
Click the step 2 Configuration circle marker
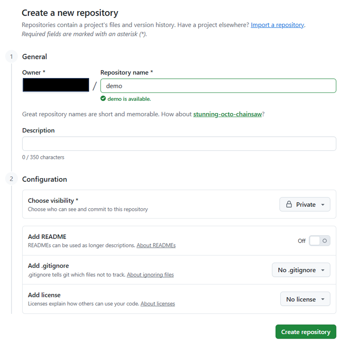11,179
